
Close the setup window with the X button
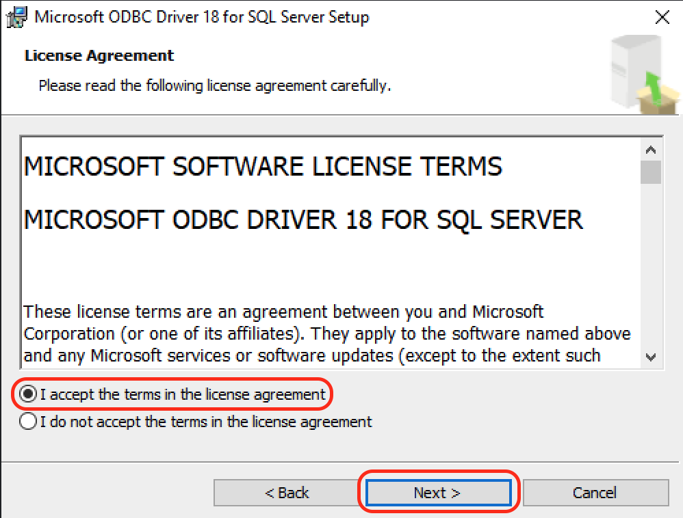coord(662,17)
